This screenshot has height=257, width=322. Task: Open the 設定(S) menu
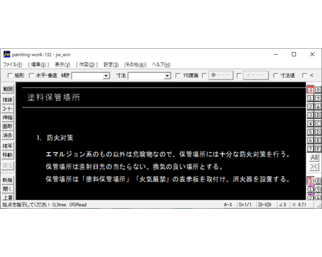click(x=111, y=65)
